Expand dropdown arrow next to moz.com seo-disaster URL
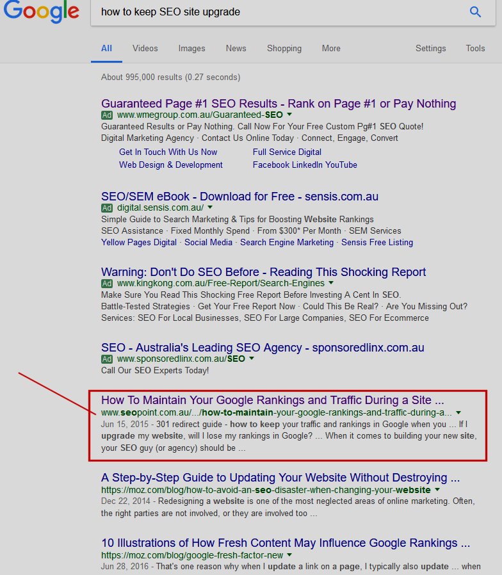502x575 pixels. tap(437, 490)
